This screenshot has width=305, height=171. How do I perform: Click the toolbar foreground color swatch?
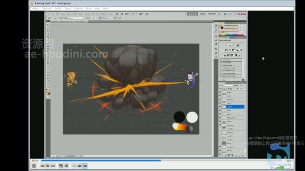pyautogui.click(x=47, y=92)
